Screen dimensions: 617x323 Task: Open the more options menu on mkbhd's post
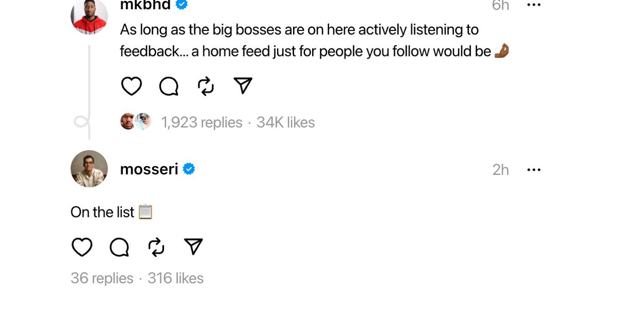[x=534, y=5]
